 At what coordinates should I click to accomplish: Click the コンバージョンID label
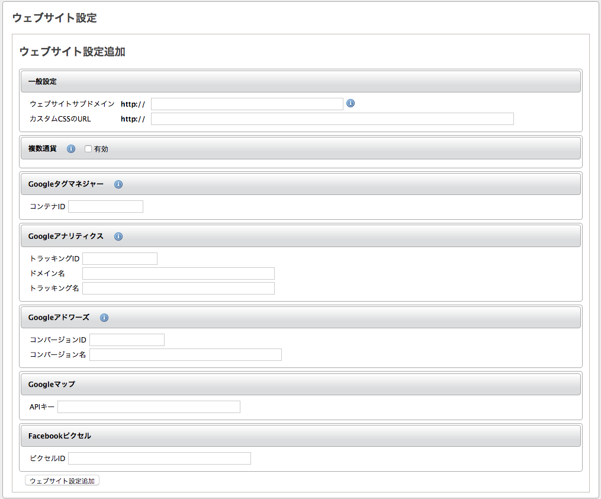click(58, 340)
